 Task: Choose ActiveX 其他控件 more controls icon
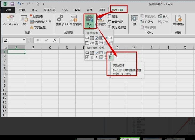tap(110, 57)
